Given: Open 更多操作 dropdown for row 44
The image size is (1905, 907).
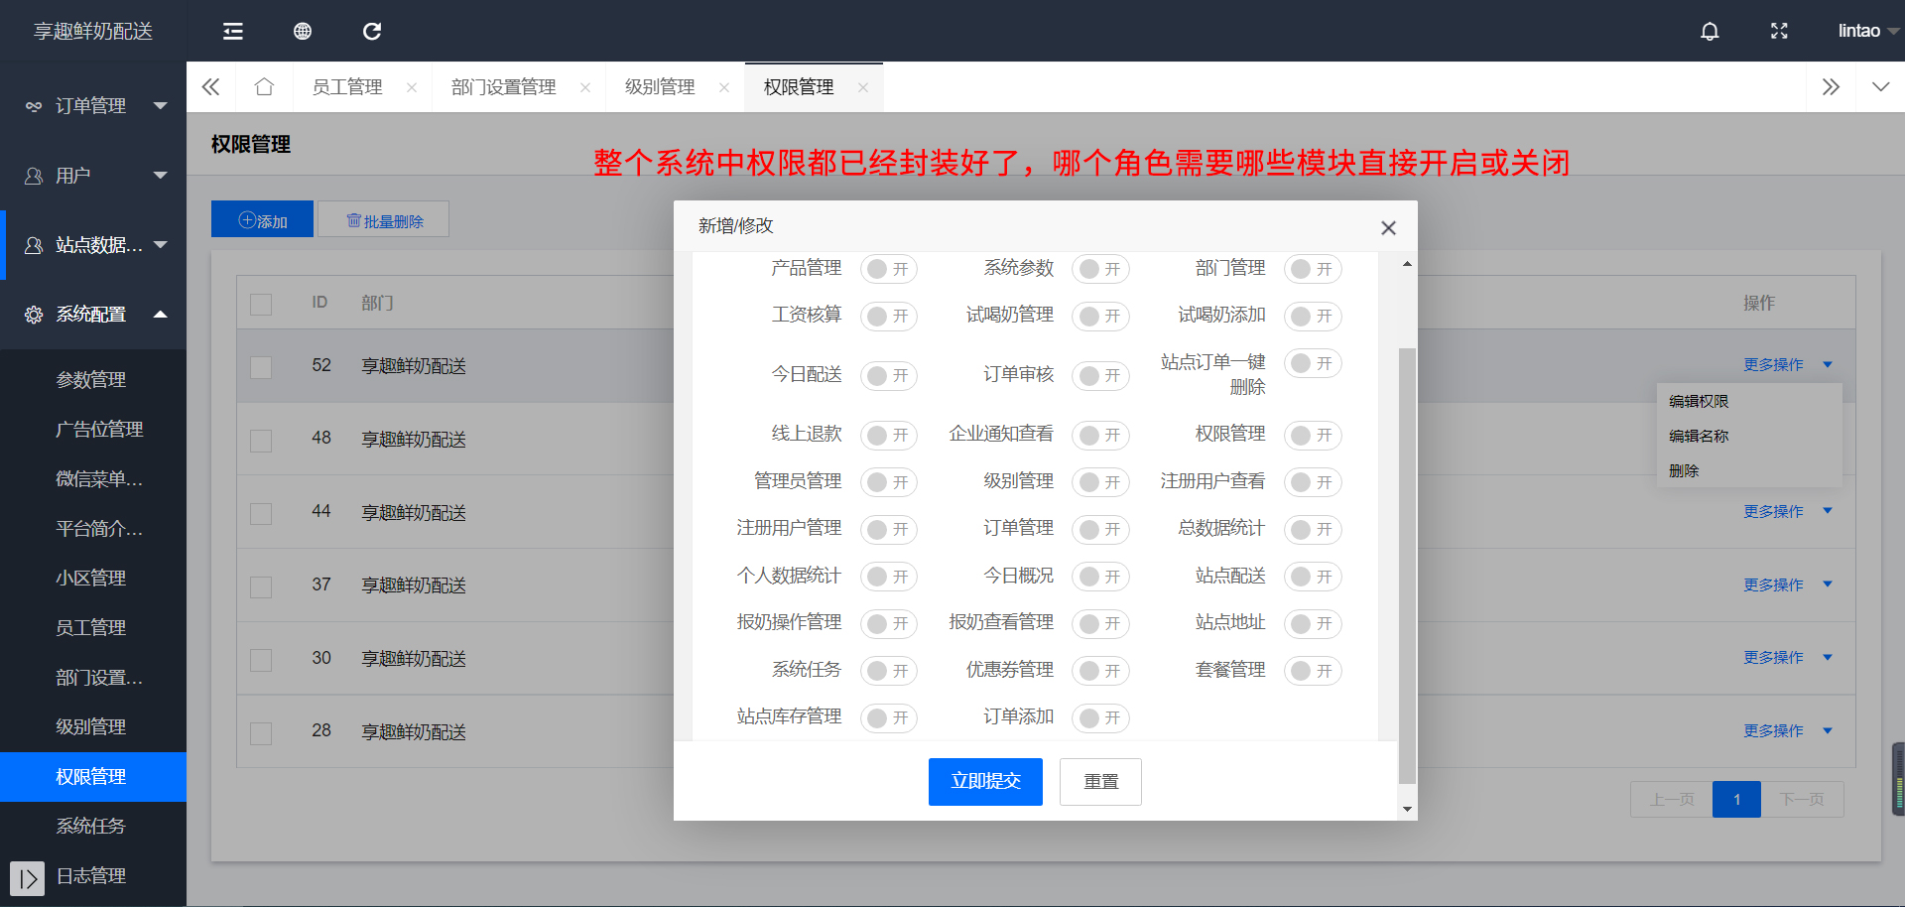Looking at the screenshot, I should (x=1787, y=511).
